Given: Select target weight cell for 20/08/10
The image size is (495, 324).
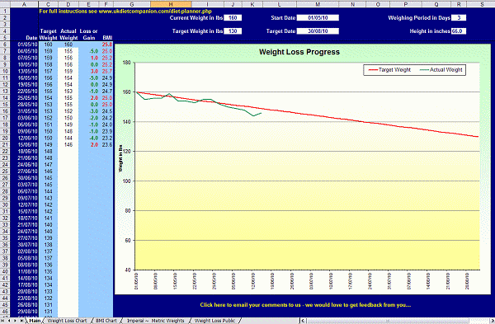Looking at the screenshot, I should coord(48,292).
